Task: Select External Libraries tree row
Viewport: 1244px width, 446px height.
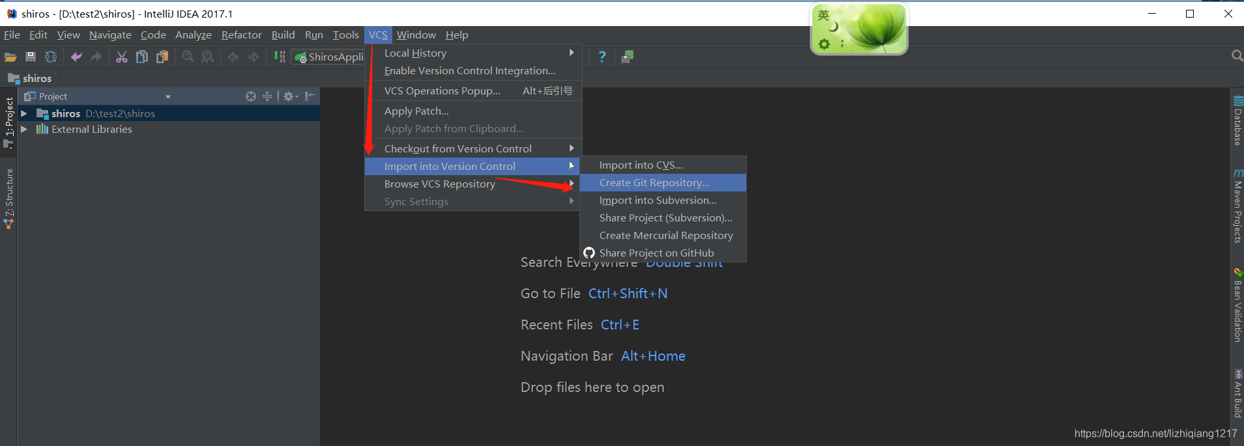Action: tap(168, 129)
